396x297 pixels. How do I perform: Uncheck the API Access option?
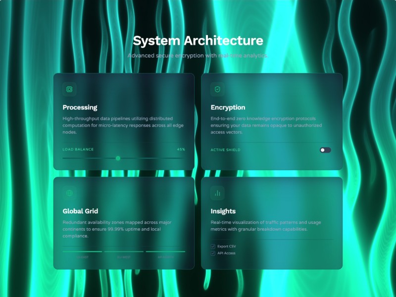coord(212,252)
